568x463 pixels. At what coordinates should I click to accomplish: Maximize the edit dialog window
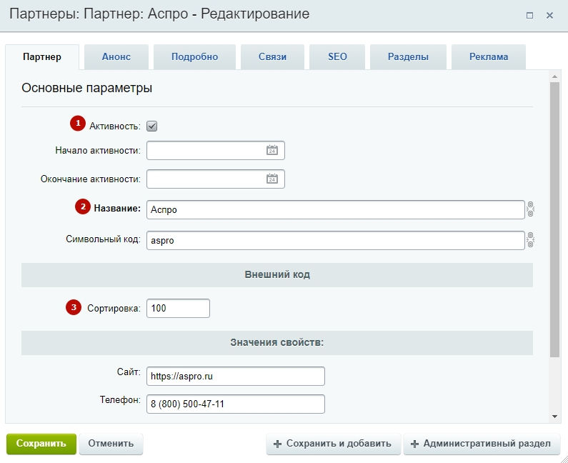(529, 15)
